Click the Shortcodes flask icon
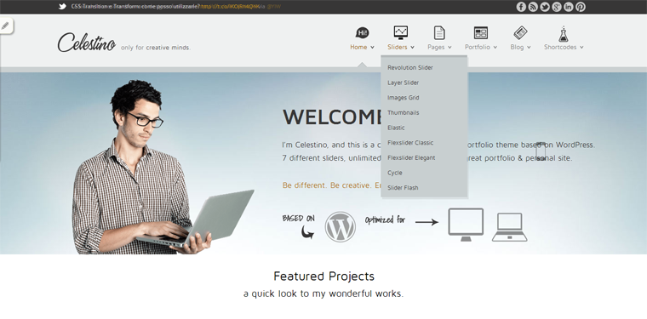Screen dimensions: 647x319 (564, 33)
